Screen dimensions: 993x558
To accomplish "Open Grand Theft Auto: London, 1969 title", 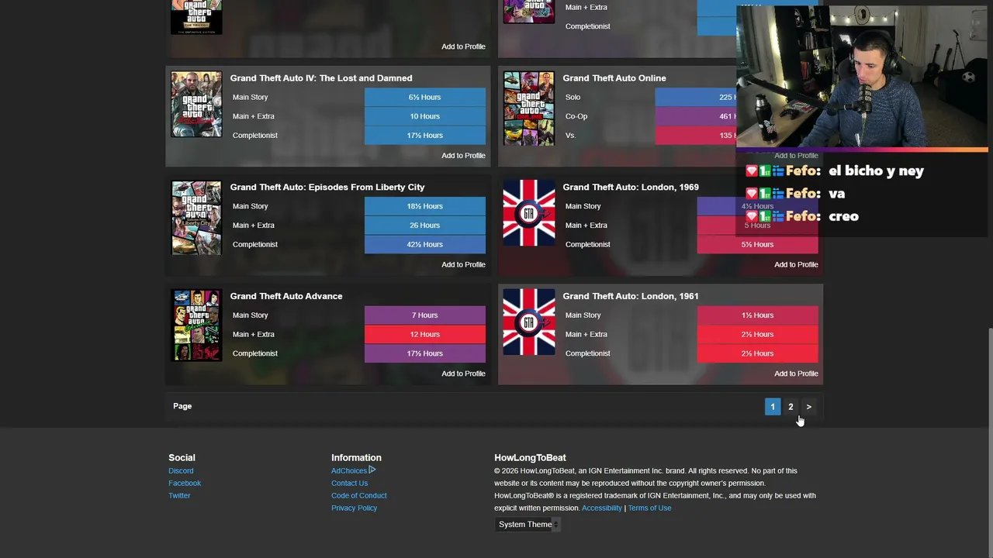I will click(631, 188).
